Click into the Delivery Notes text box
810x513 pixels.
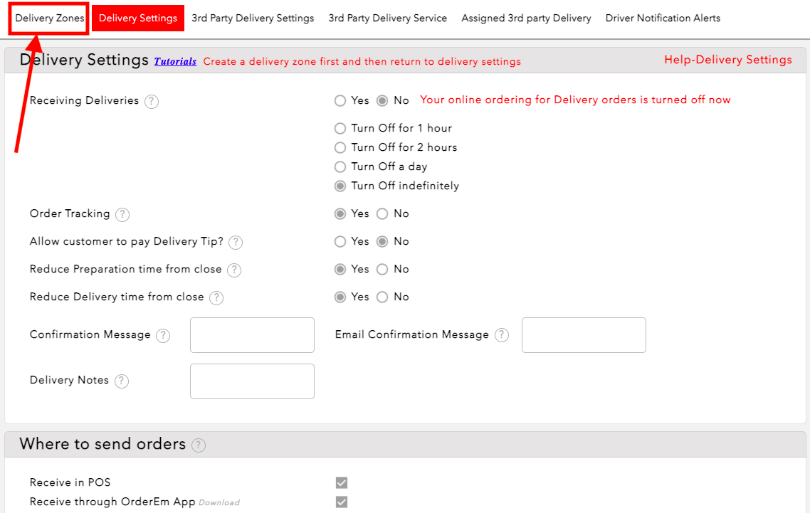pos(252,381)
